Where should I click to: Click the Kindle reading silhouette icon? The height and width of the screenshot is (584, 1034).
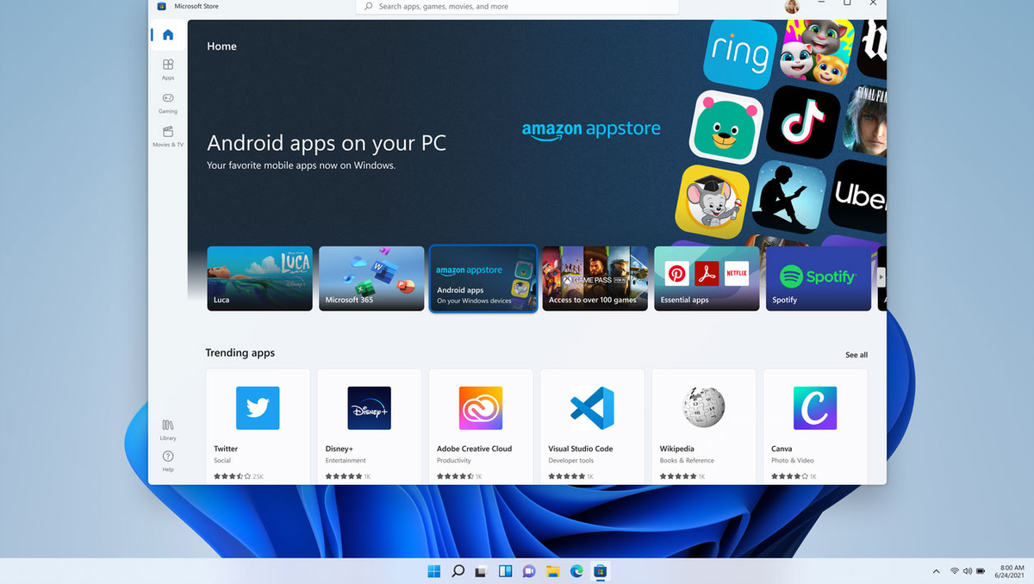point(790,196)
